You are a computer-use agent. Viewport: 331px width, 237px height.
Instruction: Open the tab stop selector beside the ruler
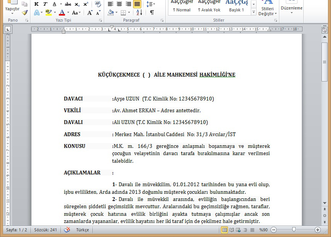(8, 29)
